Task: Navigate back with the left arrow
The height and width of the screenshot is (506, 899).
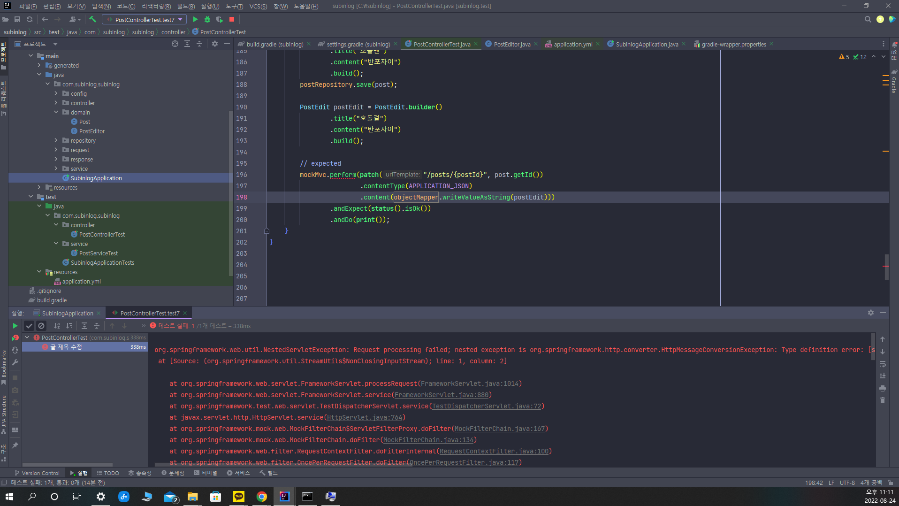Action: pos(45,19)
